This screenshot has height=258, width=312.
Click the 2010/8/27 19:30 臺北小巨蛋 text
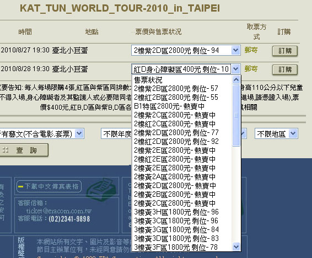click(x=44, y=50)
